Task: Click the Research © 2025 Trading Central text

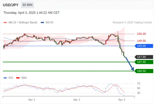Action: 132,23
